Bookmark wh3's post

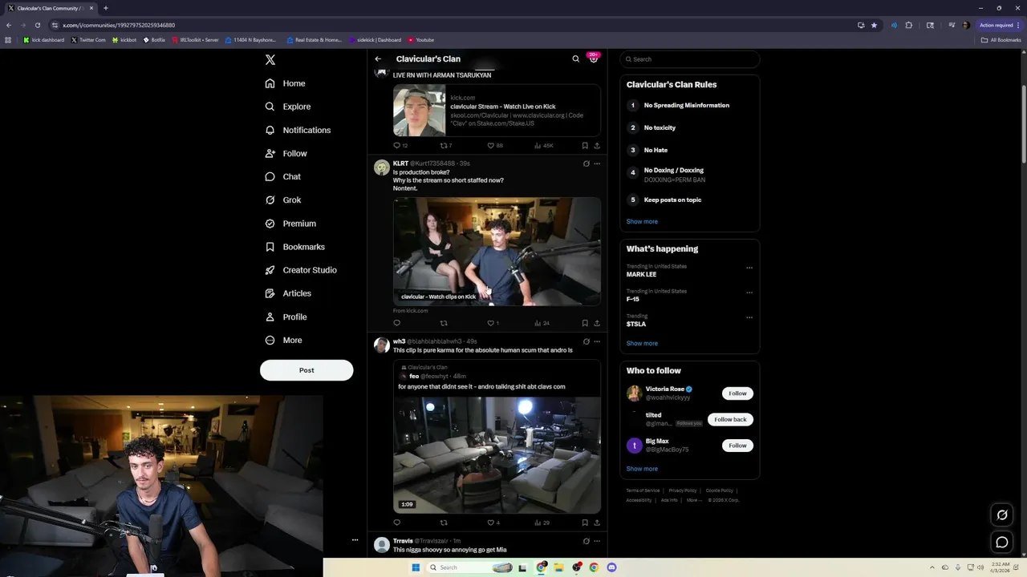585,523
